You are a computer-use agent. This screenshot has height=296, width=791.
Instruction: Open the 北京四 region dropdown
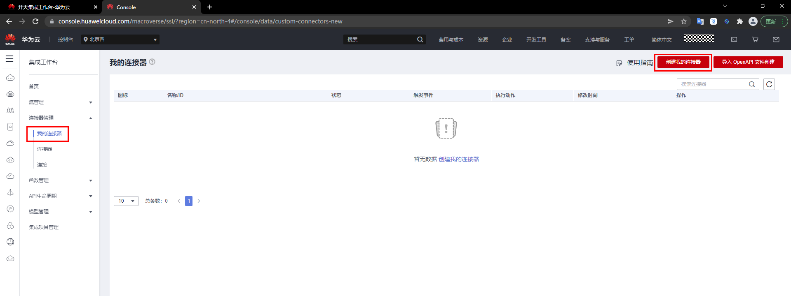point(120,39)
